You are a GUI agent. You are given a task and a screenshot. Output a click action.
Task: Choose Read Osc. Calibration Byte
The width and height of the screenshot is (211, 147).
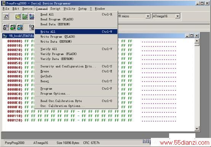tap(76, 101)
